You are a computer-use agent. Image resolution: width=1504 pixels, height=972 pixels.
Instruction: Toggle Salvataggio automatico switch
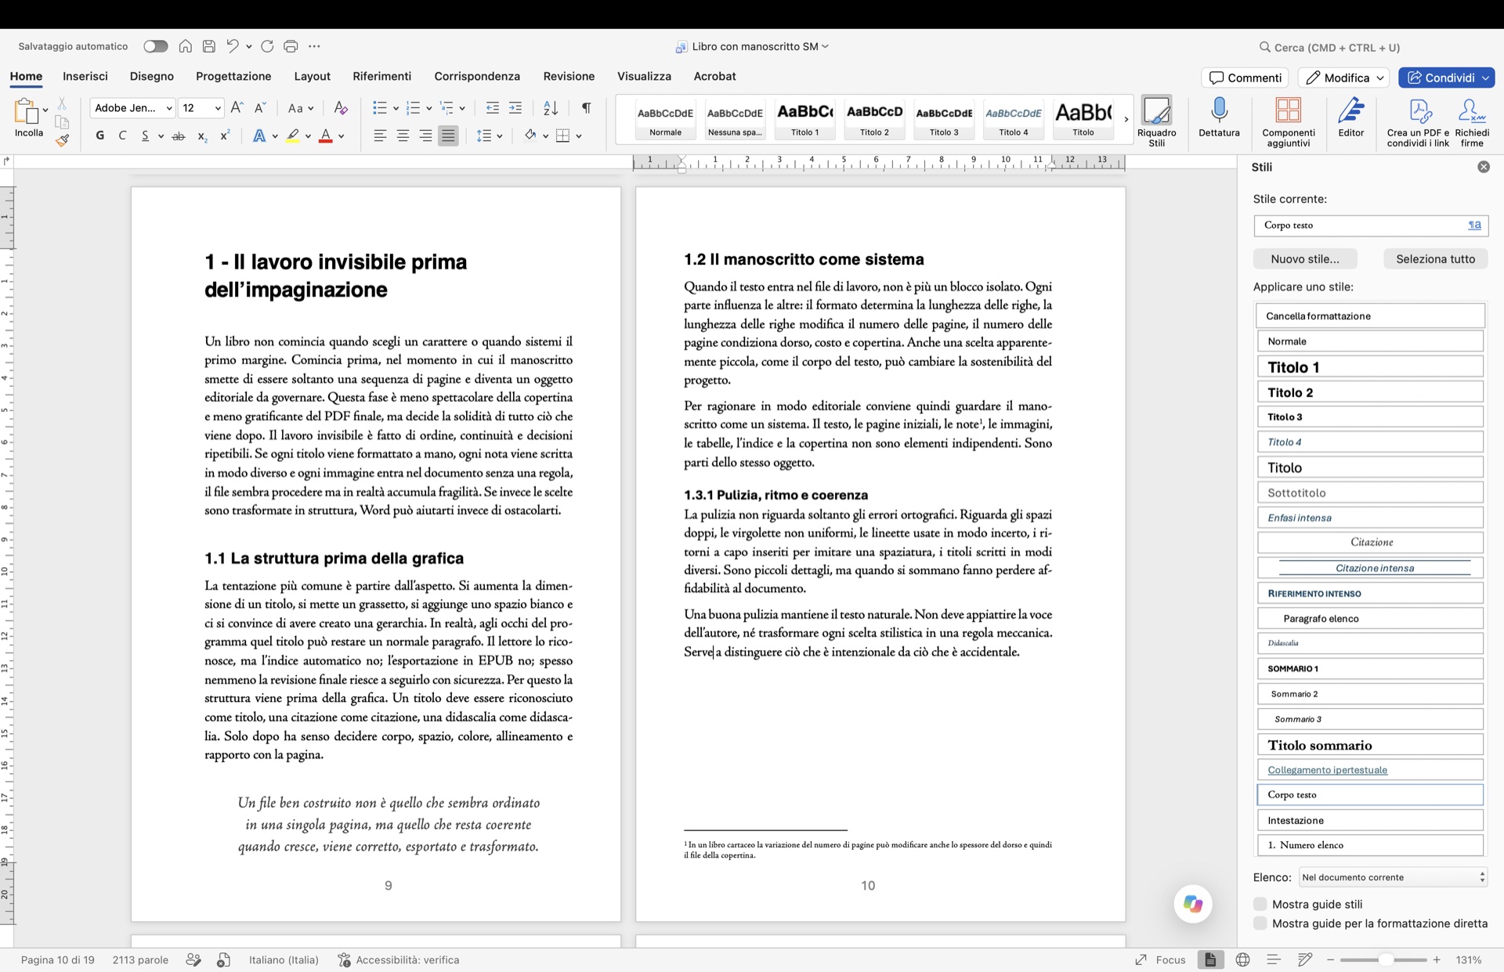click(x=155, y=46)
